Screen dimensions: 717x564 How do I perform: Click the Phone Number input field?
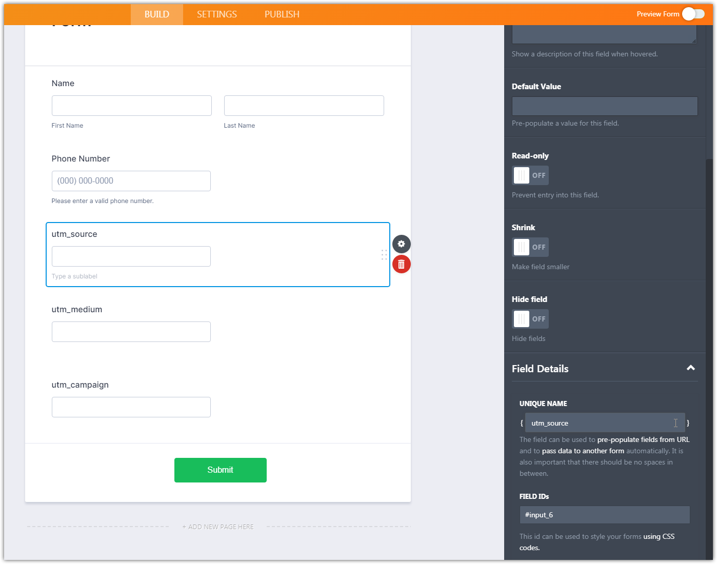(x=131, y=181)
